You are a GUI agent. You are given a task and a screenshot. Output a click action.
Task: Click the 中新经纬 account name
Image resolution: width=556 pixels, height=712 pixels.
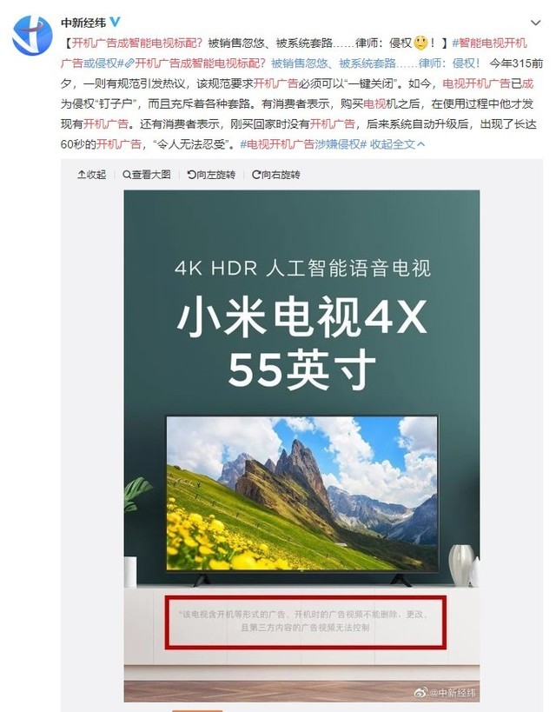[83, 23]
